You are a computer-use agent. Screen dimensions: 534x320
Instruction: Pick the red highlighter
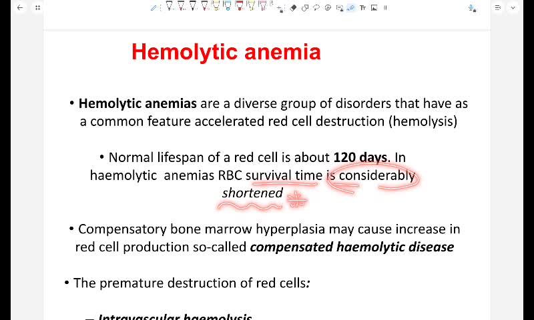tap(240, 6)
